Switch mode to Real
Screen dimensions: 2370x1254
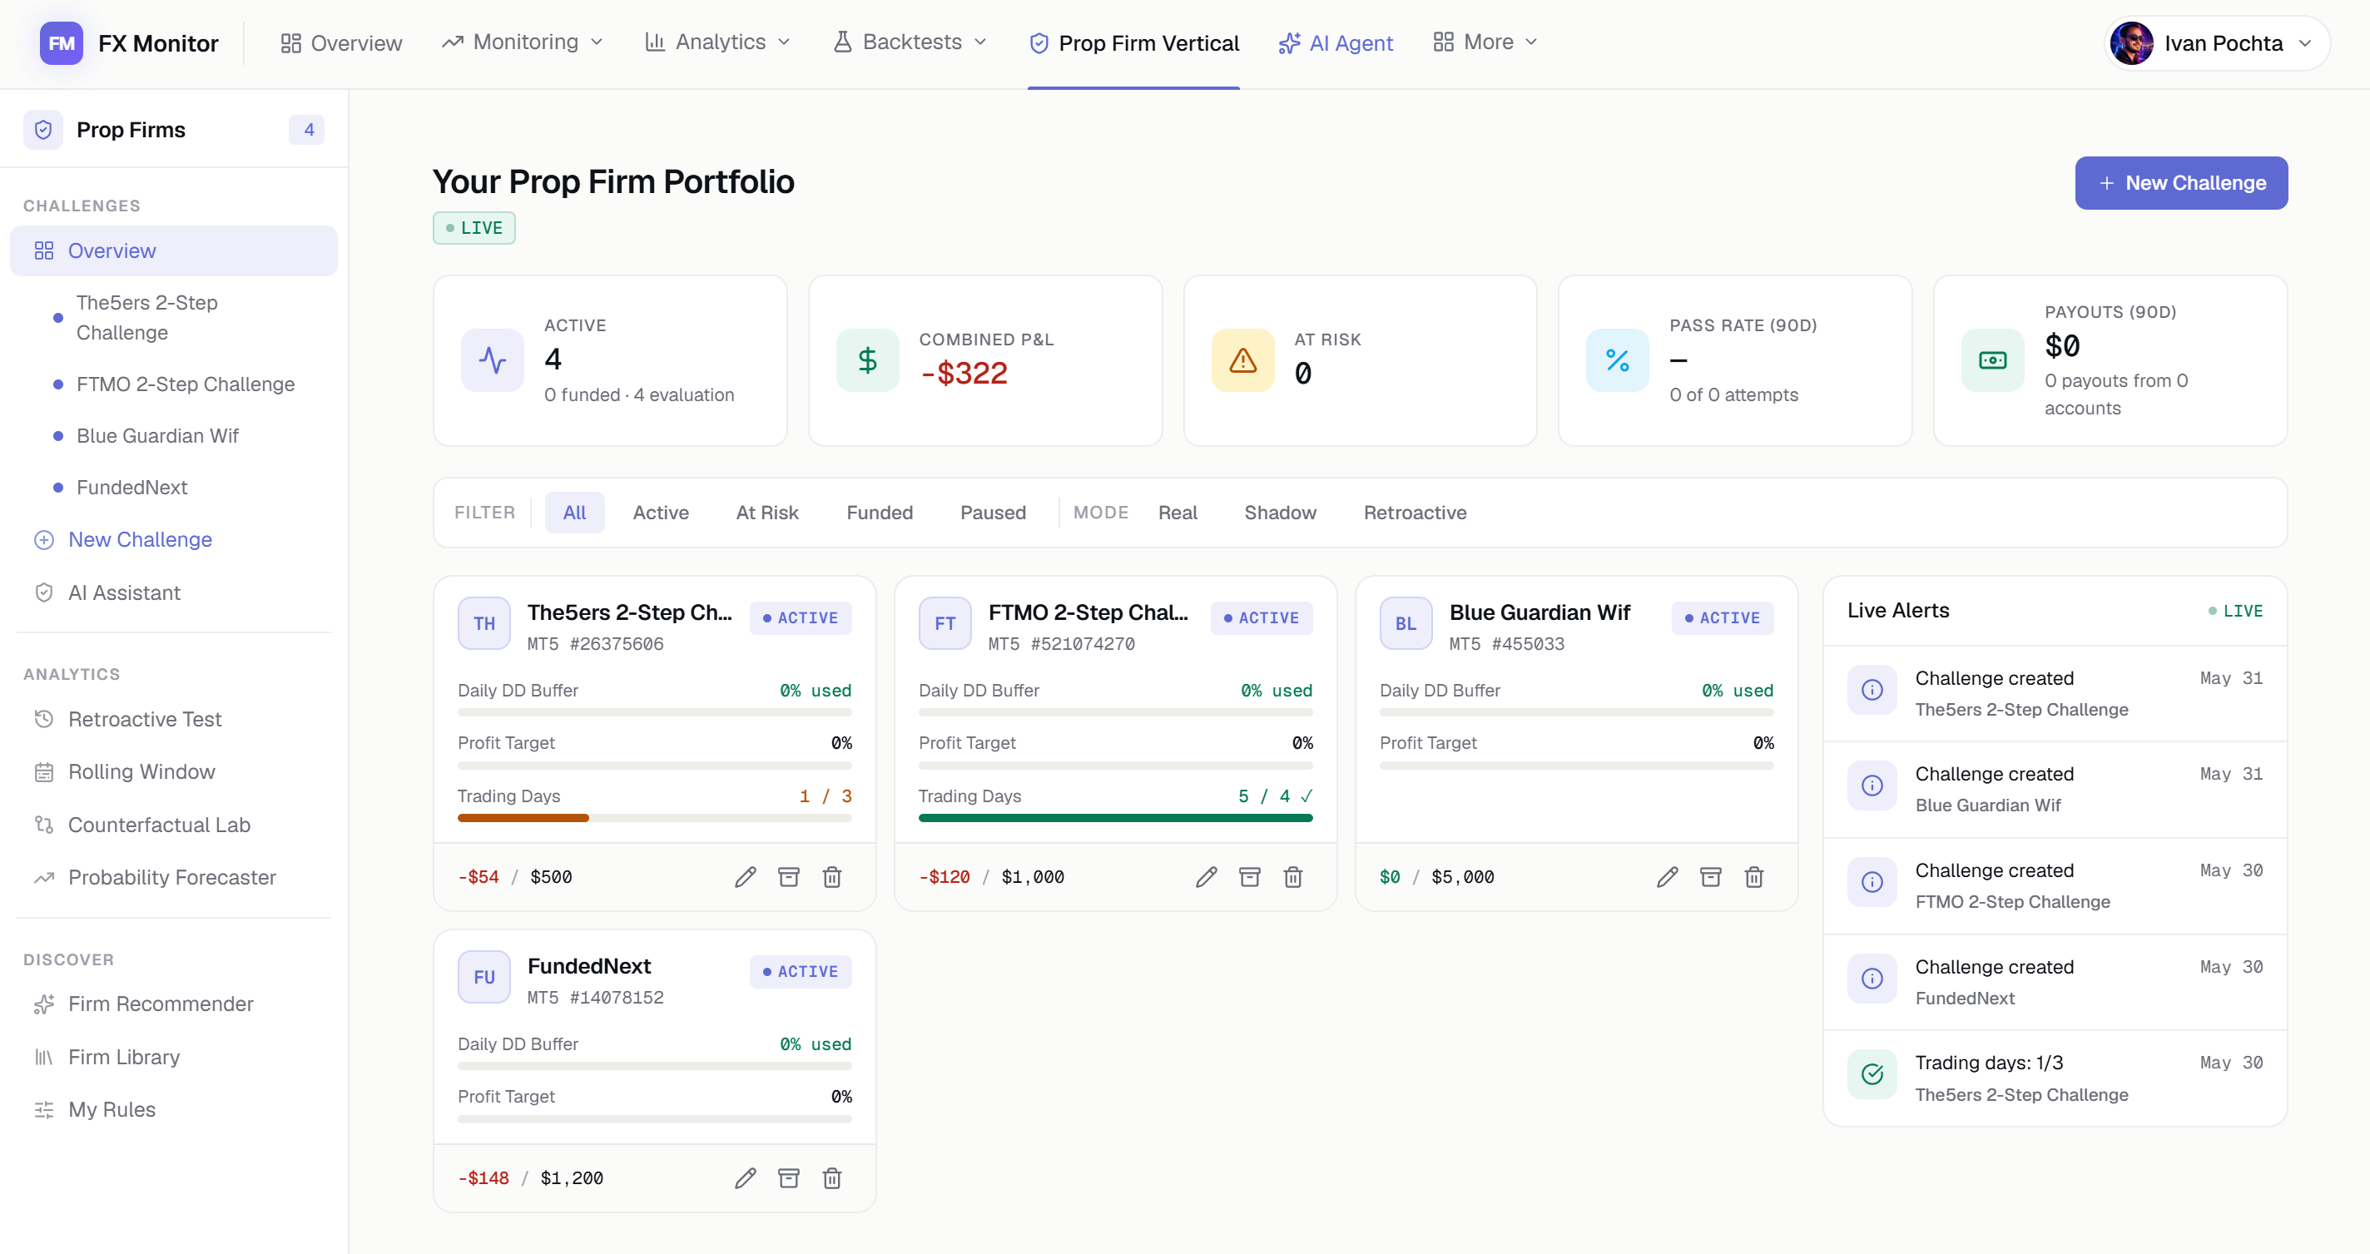(x=1178, y=513)
